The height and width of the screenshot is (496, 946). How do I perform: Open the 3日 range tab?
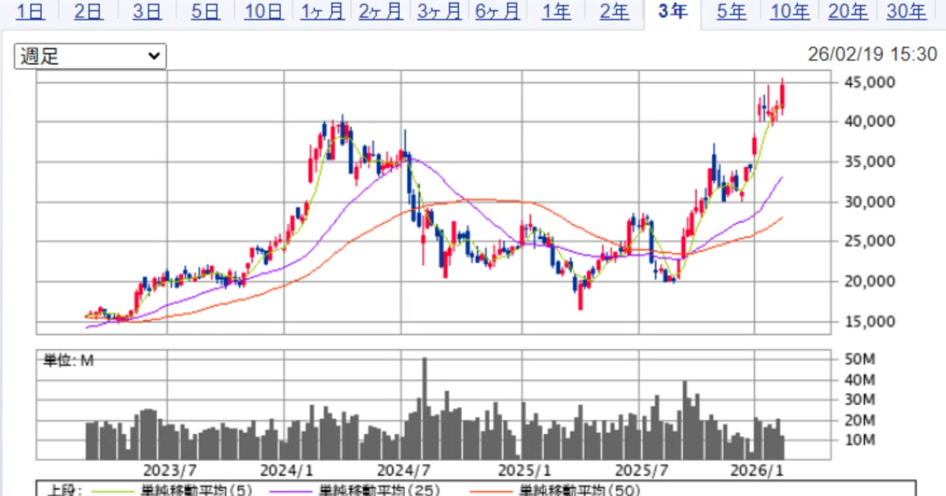(x=147, y=11)
